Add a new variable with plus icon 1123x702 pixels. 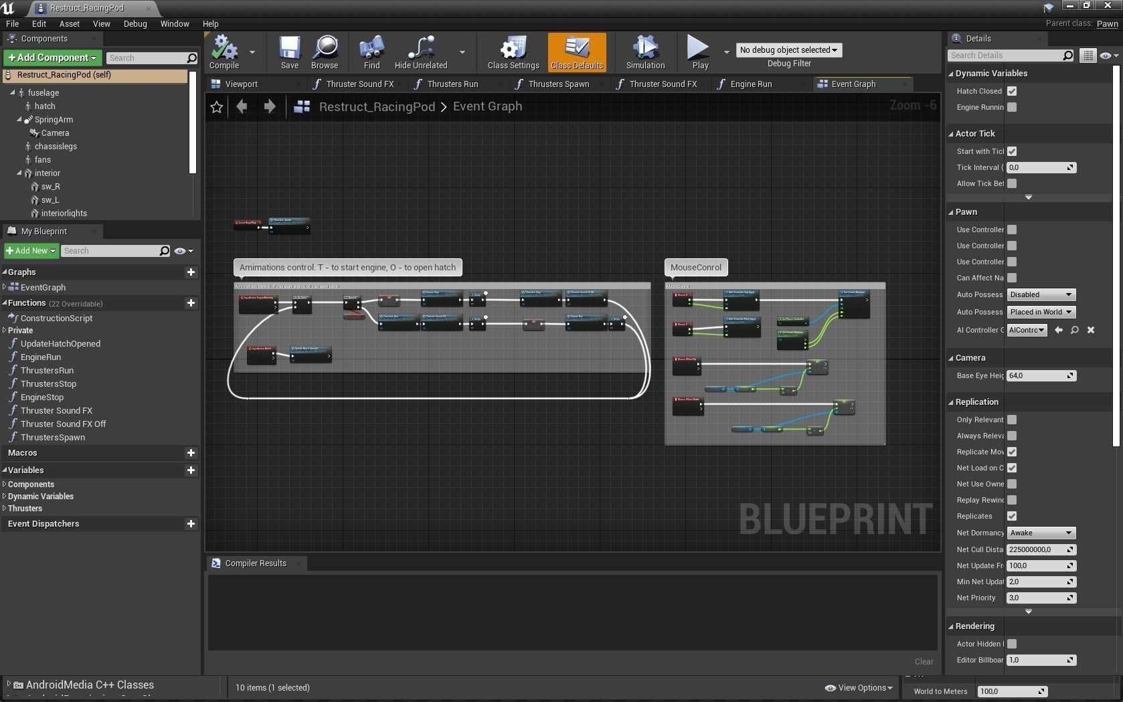(191, 470)
